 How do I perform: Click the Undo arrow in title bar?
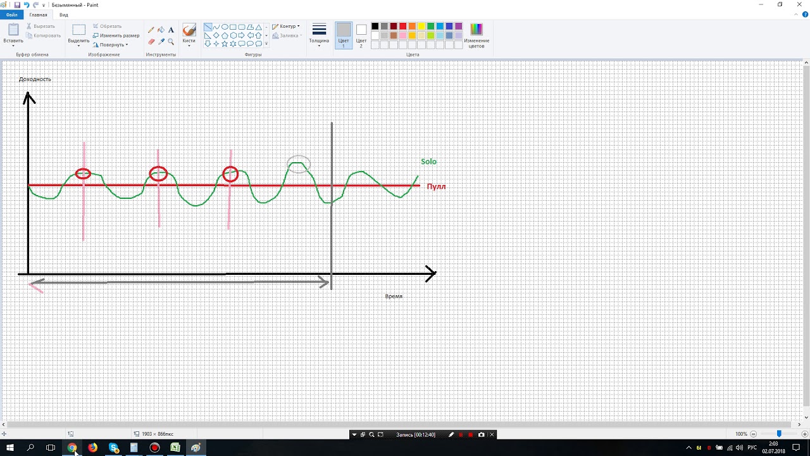coord(27,4)
